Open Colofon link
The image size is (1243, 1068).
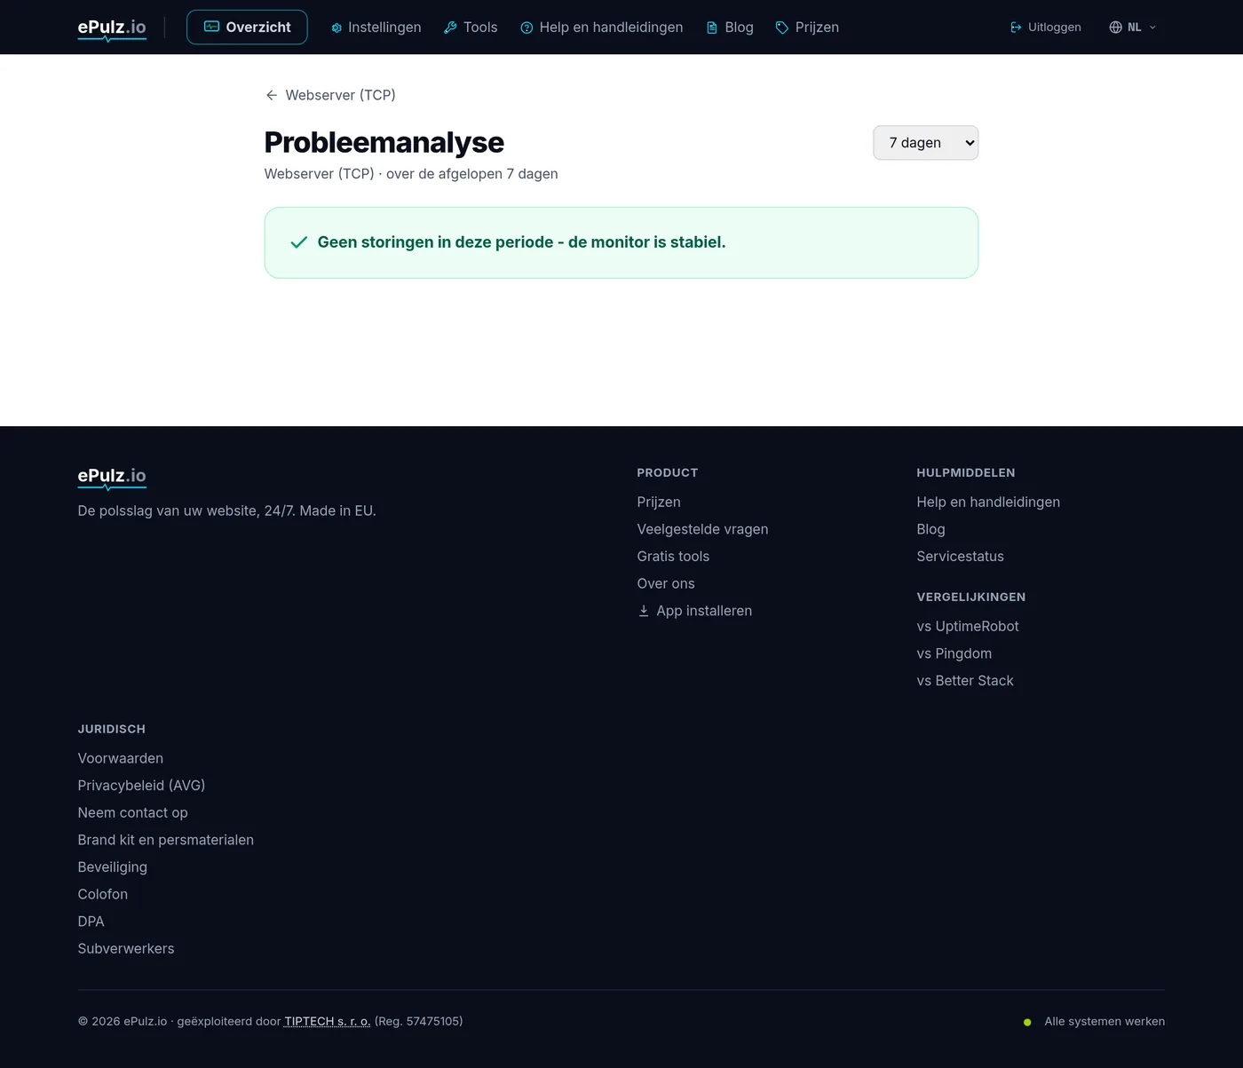[x=103, y=894]
